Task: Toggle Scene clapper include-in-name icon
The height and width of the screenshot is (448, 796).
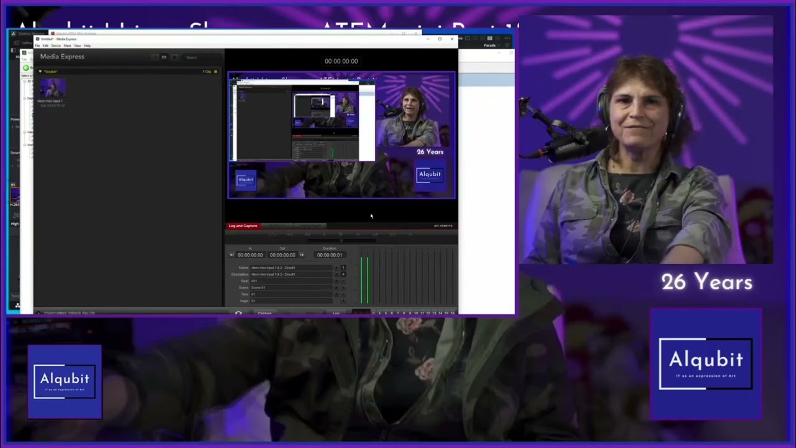Action: click(x=336, y=287)
